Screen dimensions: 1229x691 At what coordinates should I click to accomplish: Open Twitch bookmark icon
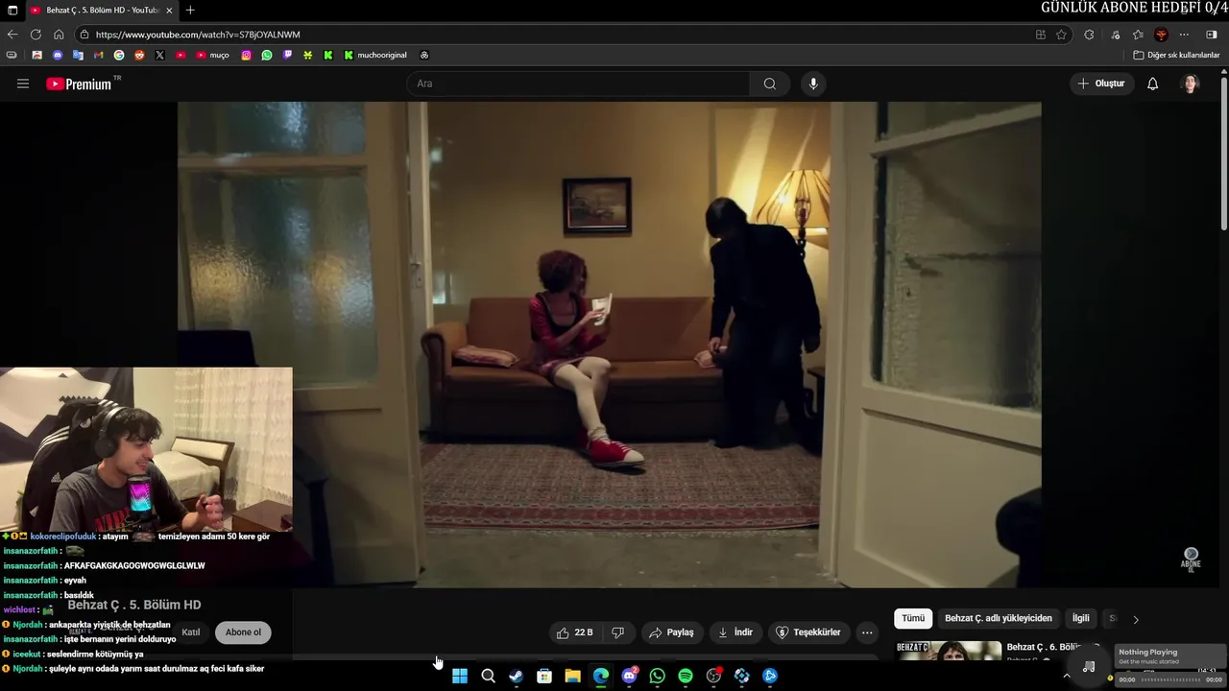pos(287,56)
